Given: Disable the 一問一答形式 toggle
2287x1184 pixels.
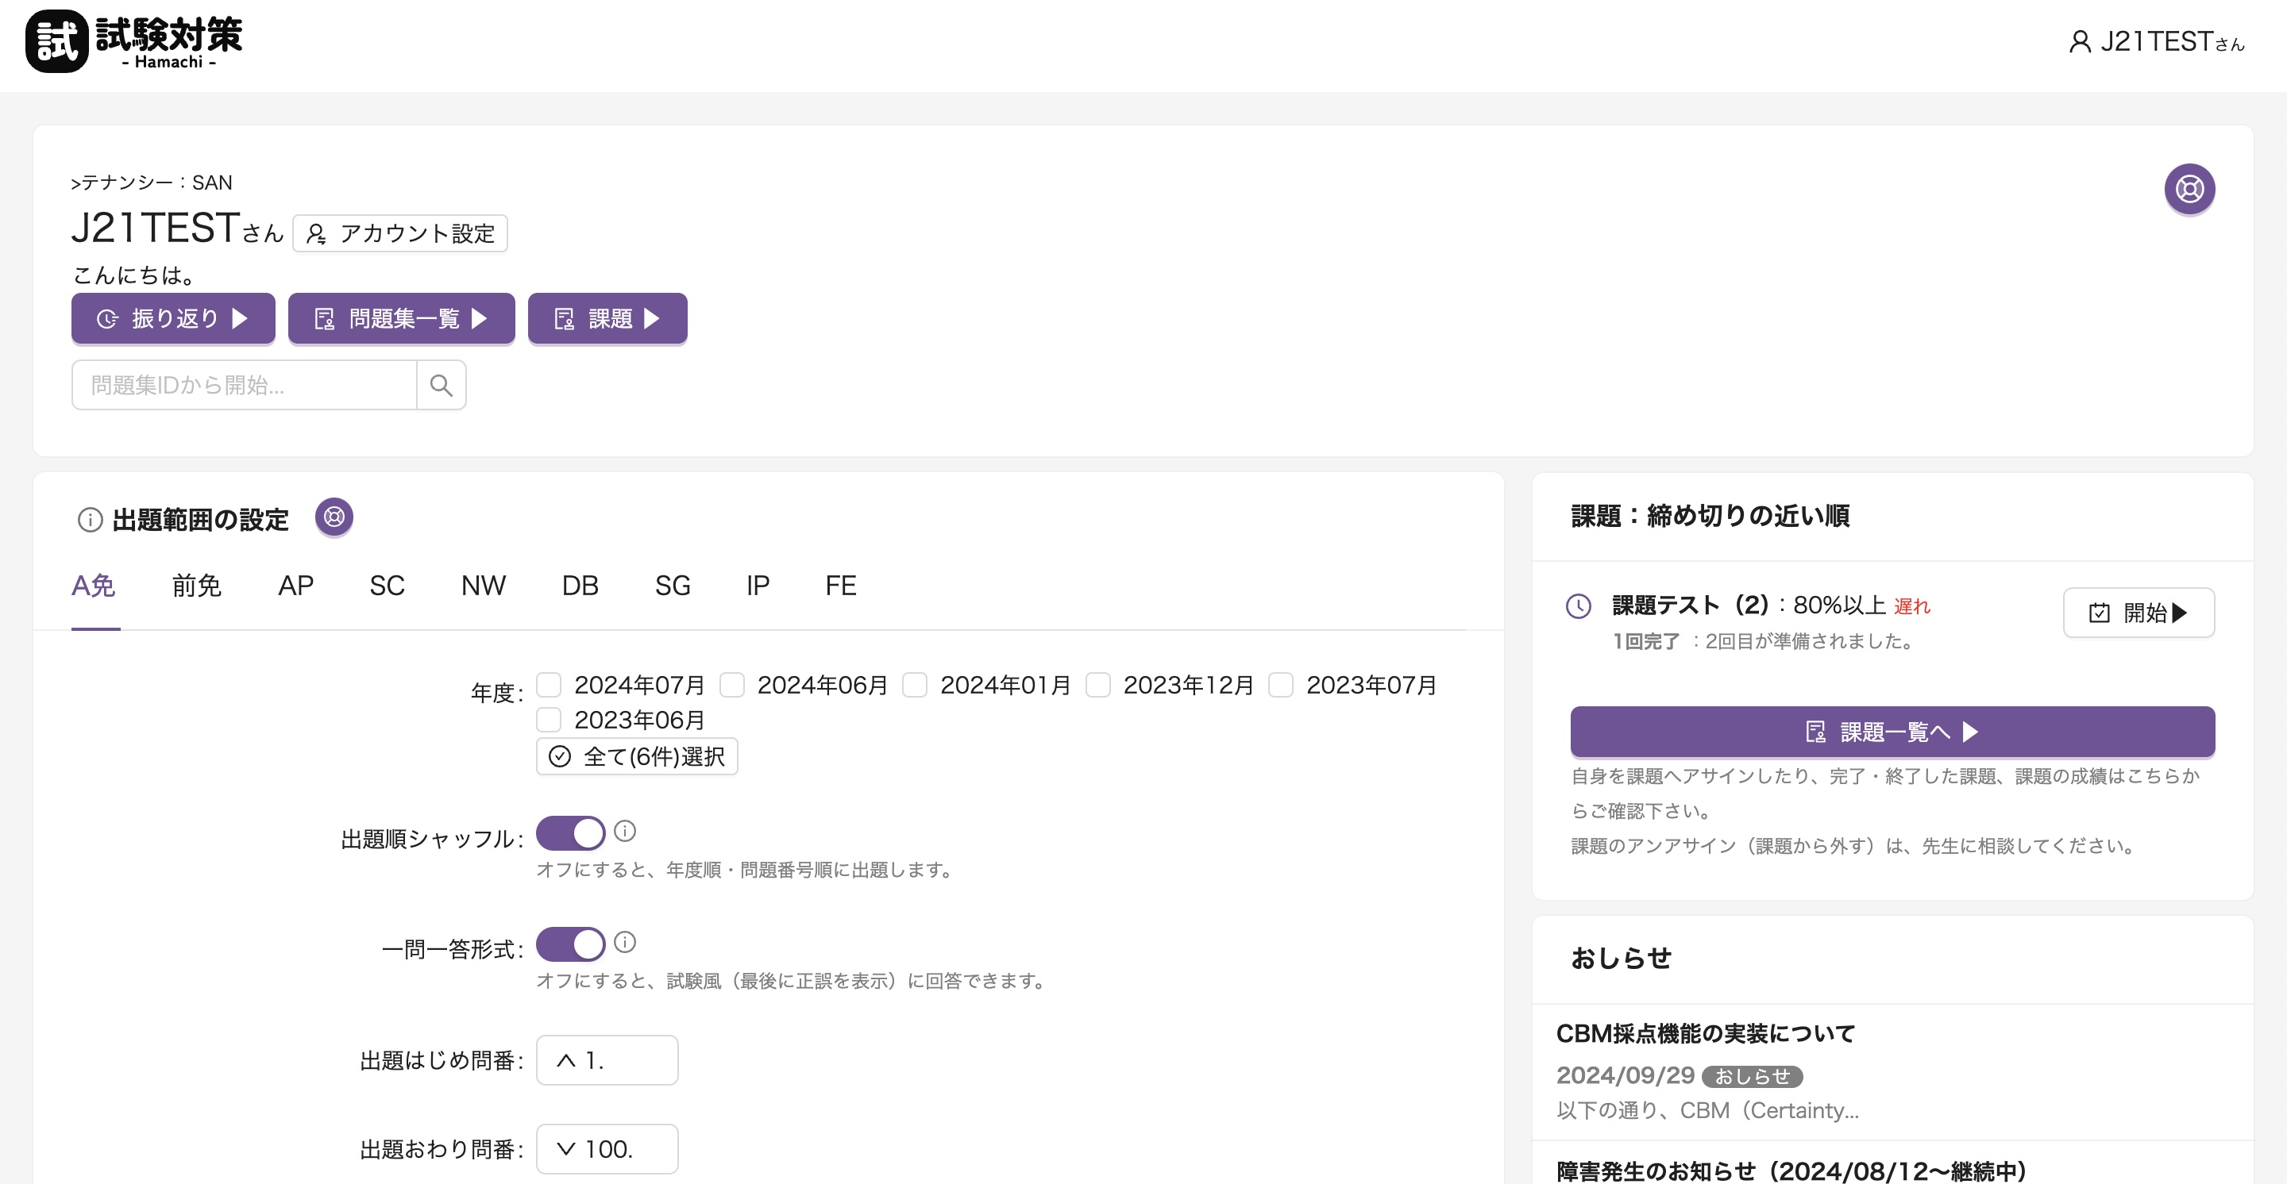Looking at the screenshot, I should coord(570,944).
